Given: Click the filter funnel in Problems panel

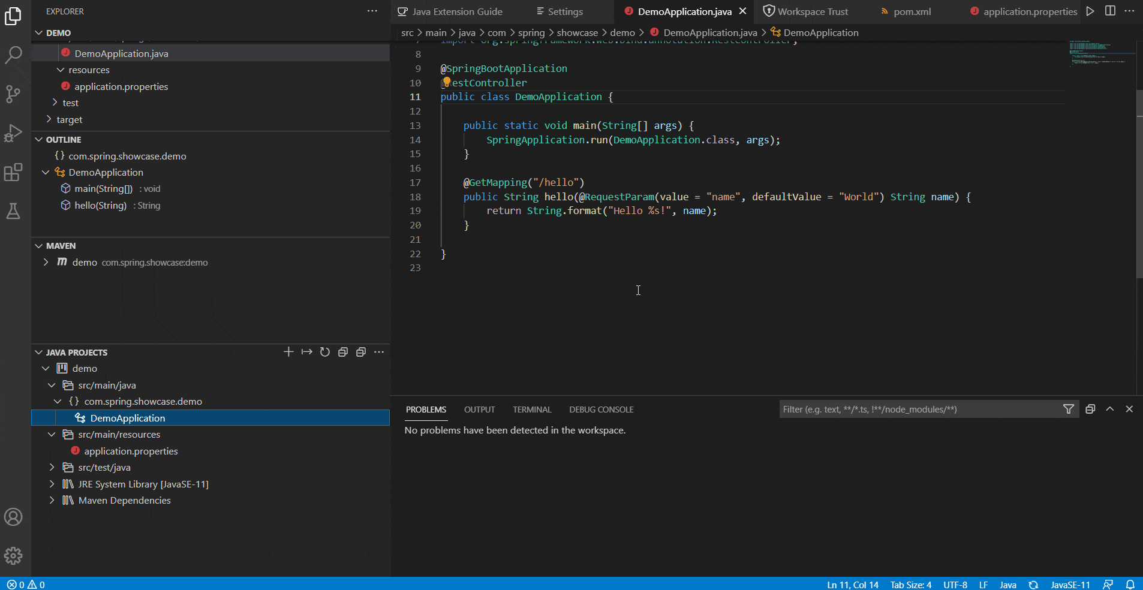Looking at the screenshot, I should click(x=1069, y=409).
